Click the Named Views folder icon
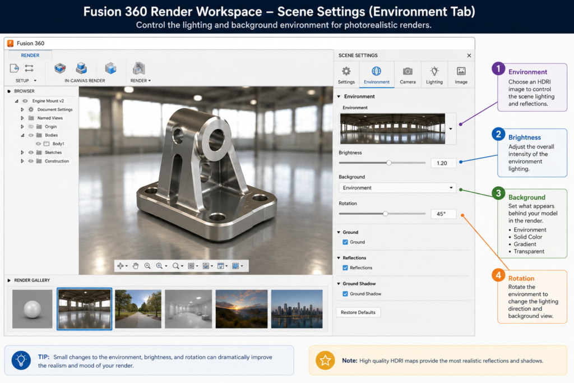574x383 pixels. tap(31, 118)
